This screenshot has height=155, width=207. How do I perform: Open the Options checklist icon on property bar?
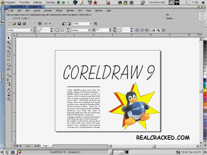coord(164,30)
